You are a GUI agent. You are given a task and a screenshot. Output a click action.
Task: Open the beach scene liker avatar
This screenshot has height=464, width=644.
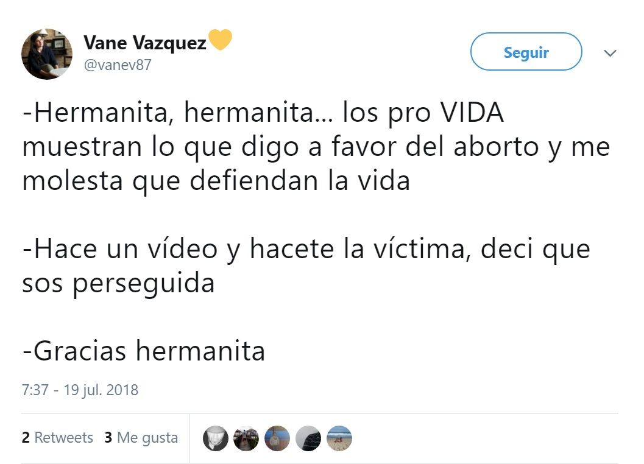click(x=339, y=438)
